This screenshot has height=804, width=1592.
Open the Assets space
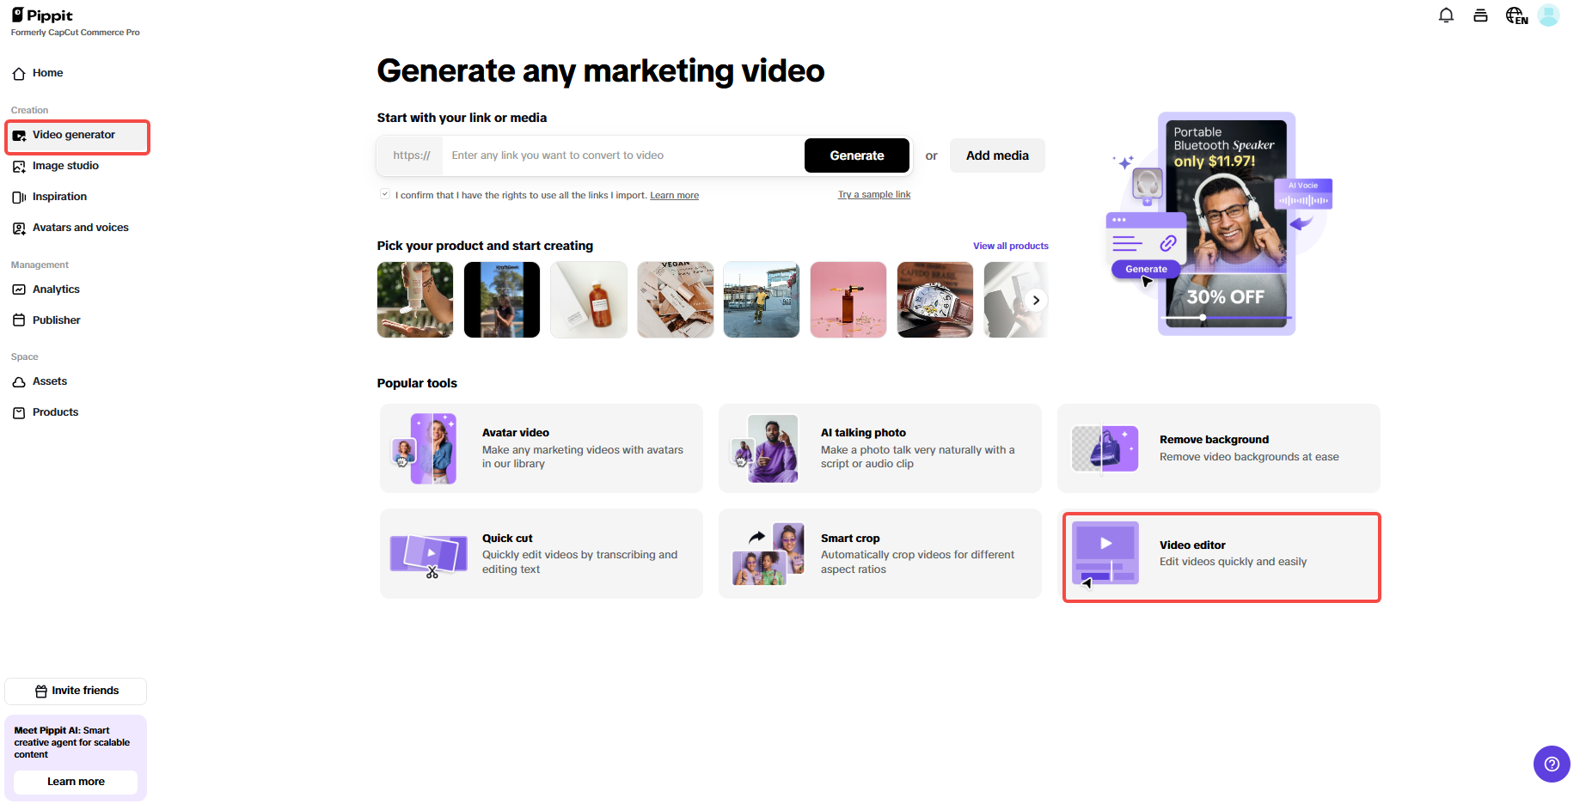pos(49,381)
